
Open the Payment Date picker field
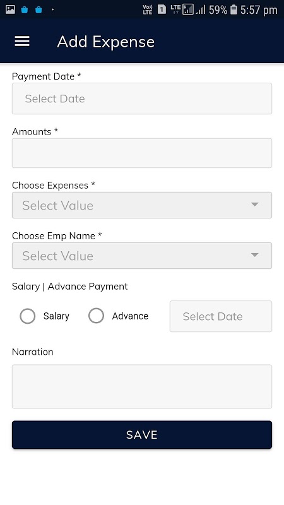tap(142, 98)
